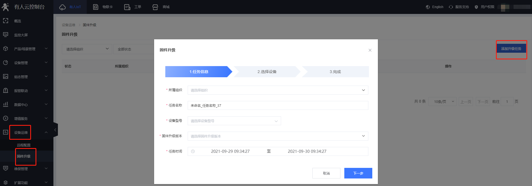
Task: Click the 下一步 next step button
Action: click(358, 173)
